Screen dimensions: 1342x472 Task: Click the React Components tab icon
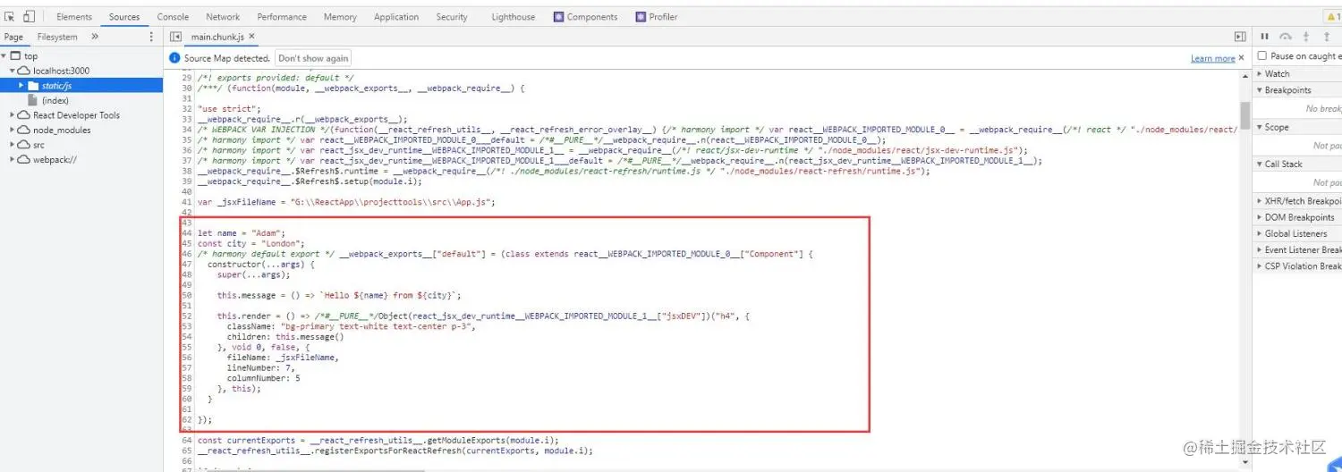click(558, 17)
